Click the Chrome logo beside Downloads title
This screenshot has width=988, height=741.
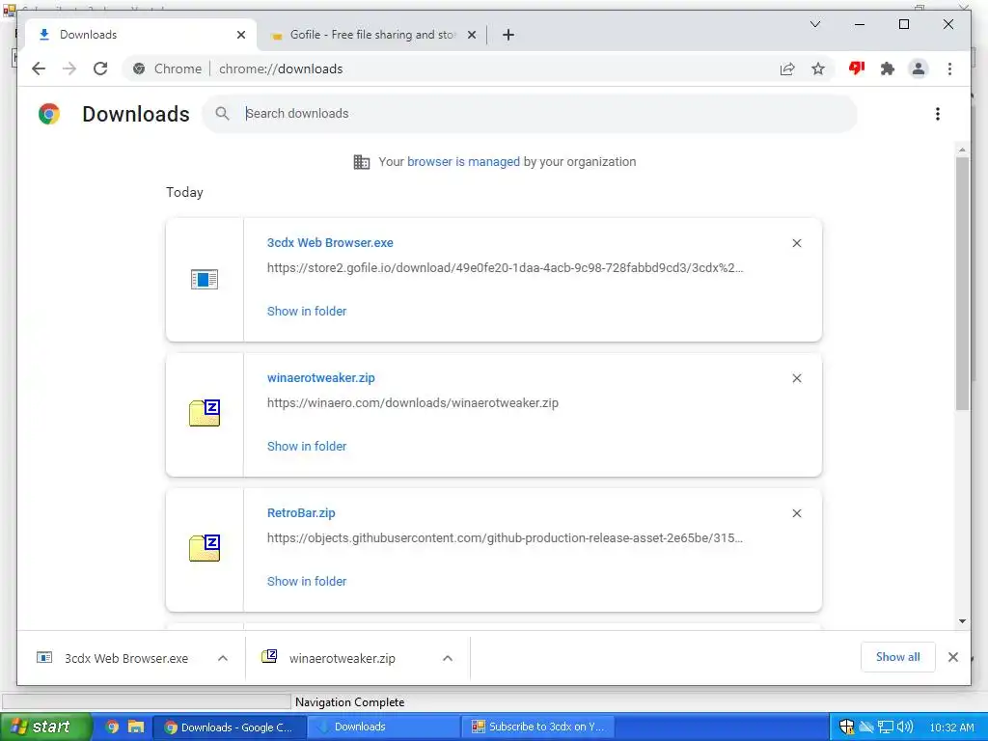tap(49, 114)
